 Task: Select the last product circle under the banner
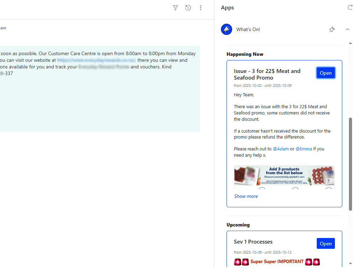point(329,189)
